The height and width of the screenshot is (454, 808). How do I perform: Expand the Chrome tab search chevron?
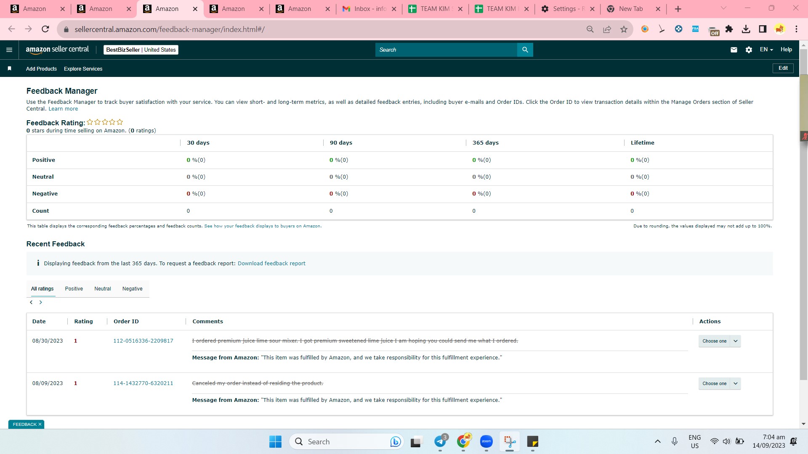click(x=723, y=8)
